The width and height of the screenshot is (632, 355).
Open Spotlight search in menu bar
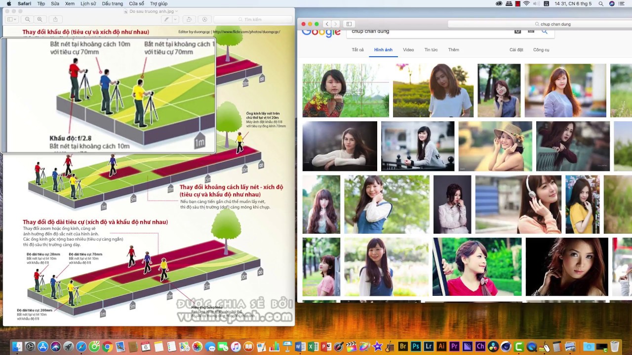point(601,3)
